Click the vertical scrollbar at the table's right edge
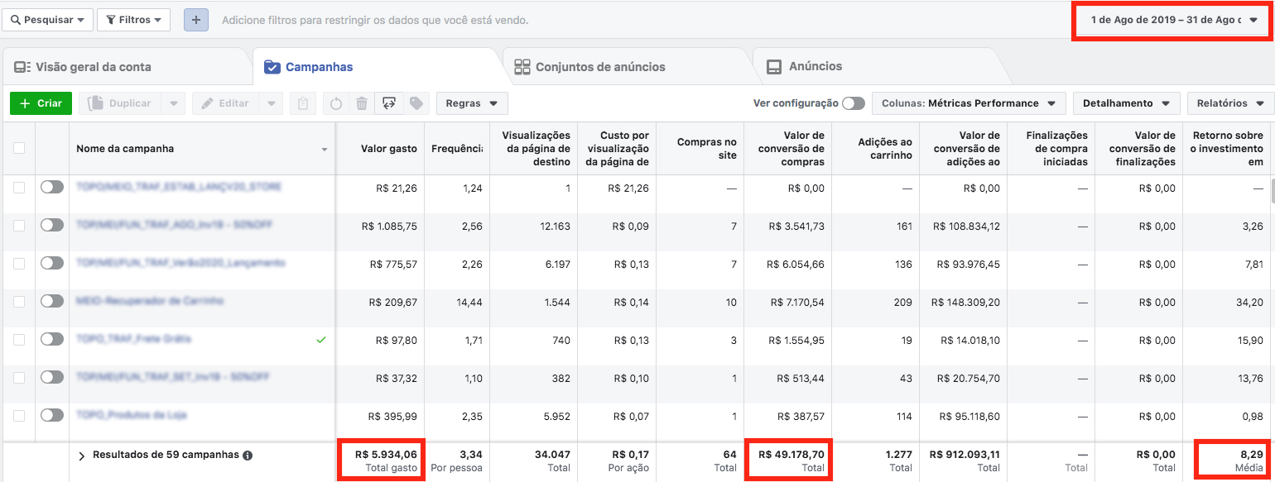Viewport: 1275px width, 482px height. click(1272, 193)
